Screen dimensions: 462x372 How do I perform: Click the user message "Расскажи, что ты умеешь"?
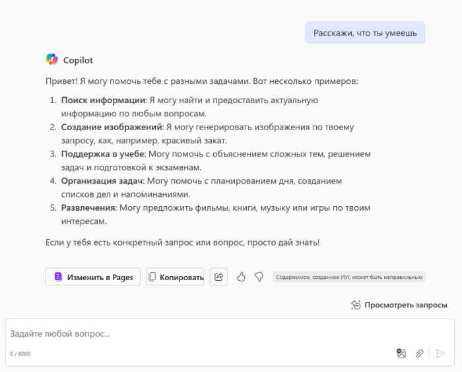365,33
